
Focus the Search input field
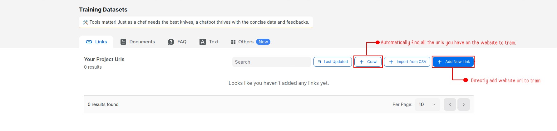(x=271, y=62)
